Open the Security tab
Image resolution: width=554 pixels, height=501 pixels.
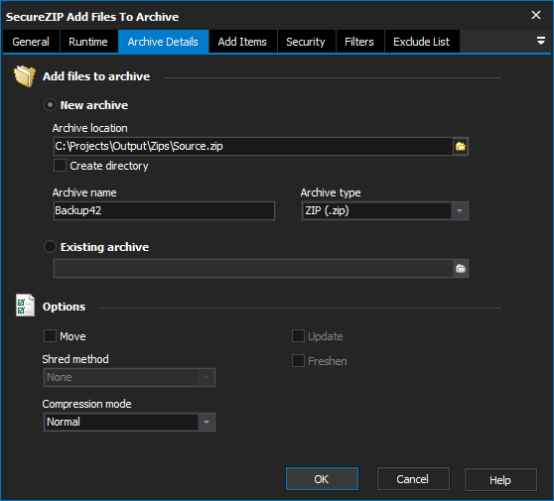click(x=306, y=42)
